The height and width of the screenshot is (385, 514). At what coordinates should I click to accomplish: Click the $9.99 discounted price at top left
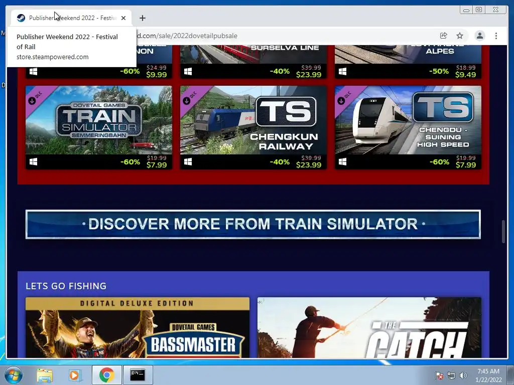click(157, 75)
